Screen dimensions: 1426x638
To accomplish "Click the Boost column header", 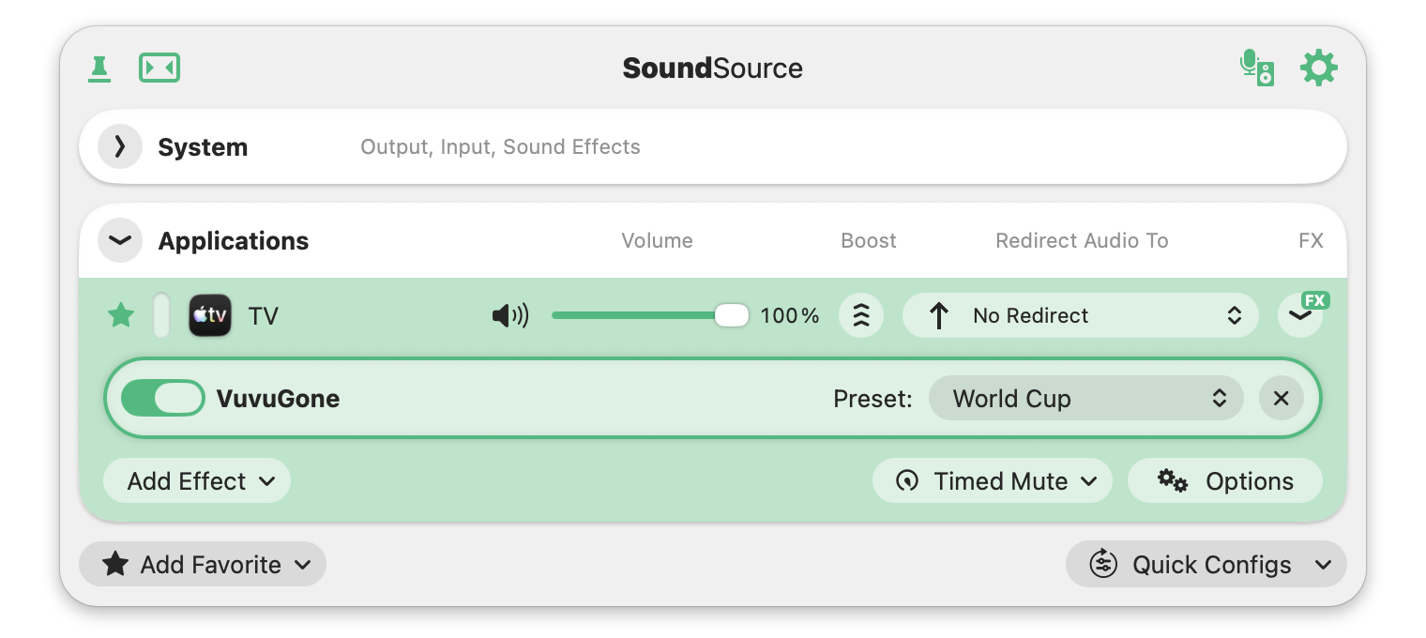I will coord(869,240).
